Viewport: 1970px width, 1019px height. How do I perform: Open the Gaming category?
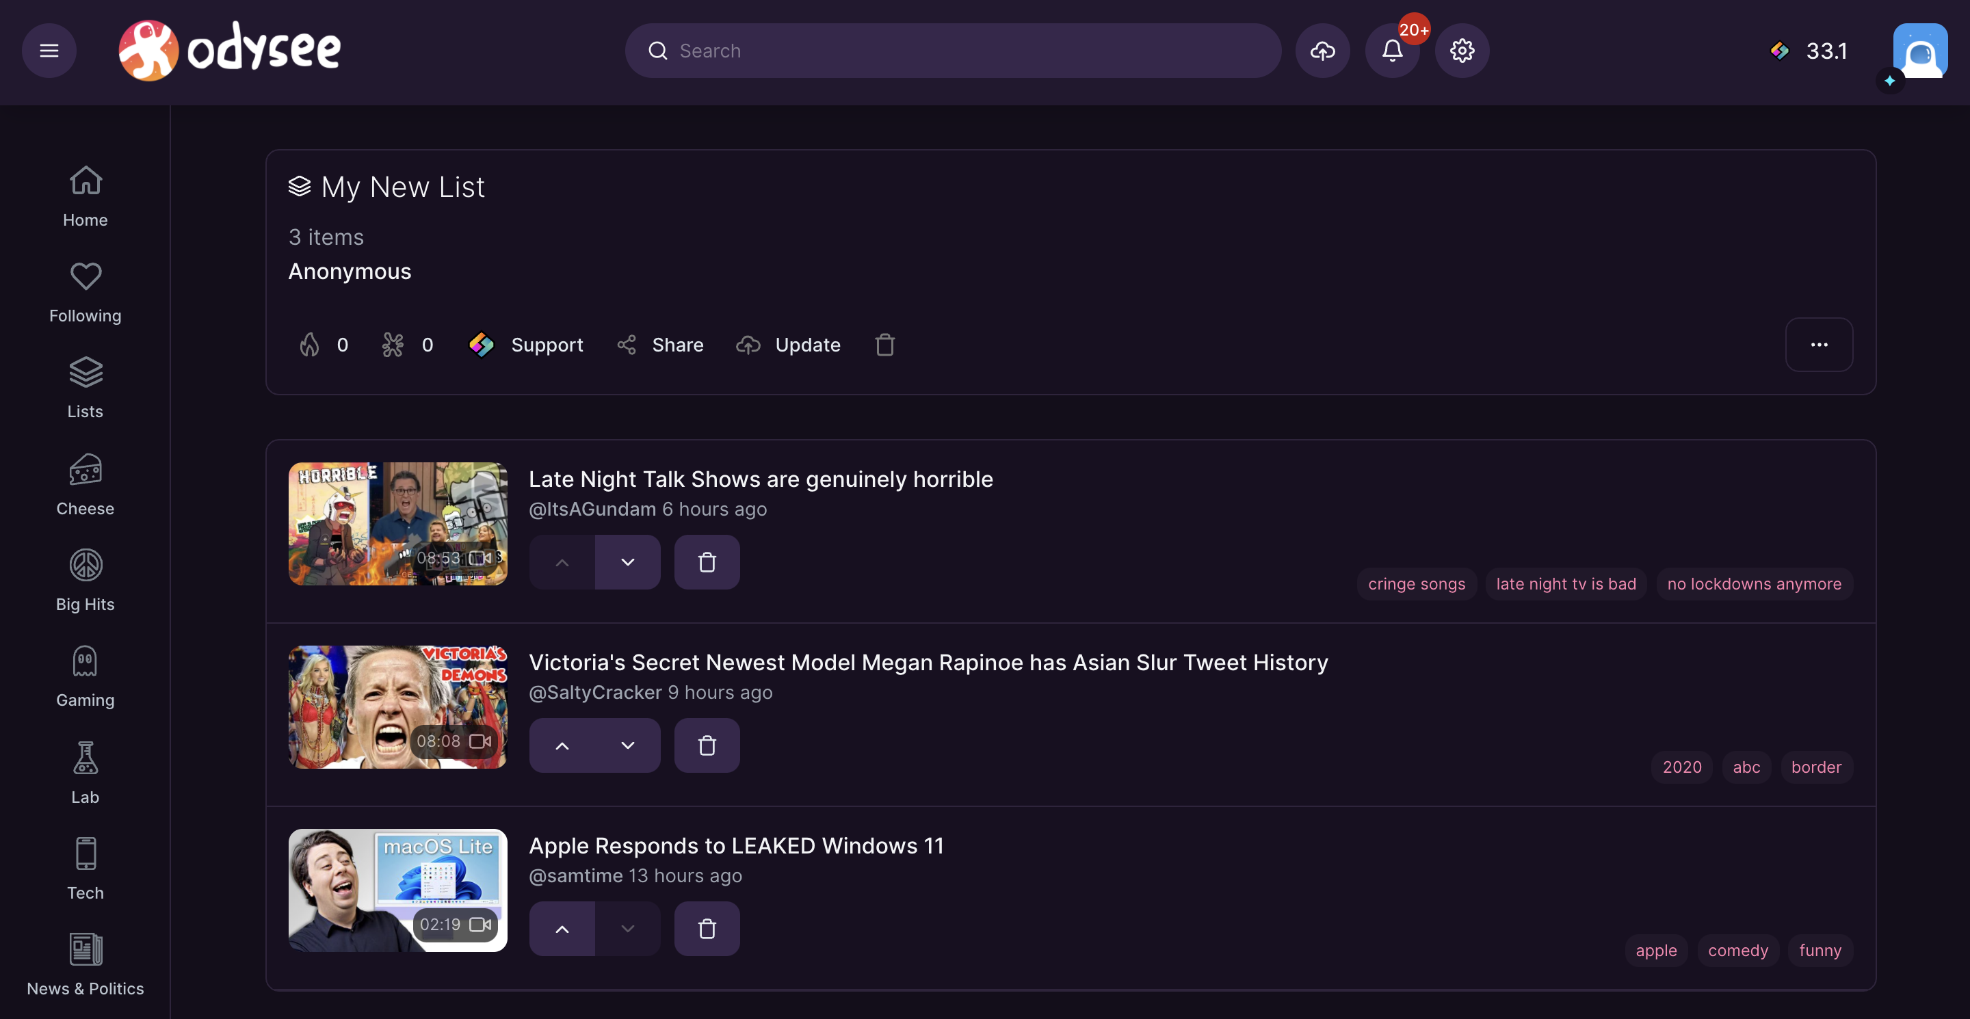pos(85,676)
